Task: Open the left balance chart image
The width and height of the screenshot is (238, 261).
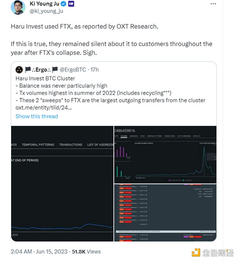Action: pyautogui.click(x=61, y=183)
